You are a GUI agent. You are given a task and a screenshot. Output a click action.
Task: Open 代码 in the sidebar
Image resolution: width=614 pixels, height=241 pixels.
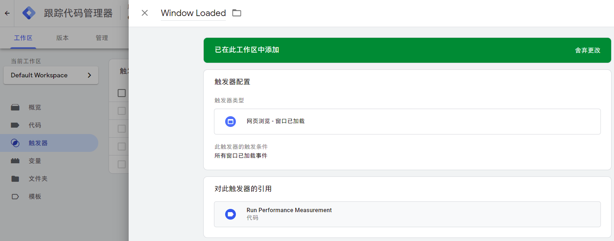coord(49,125)
